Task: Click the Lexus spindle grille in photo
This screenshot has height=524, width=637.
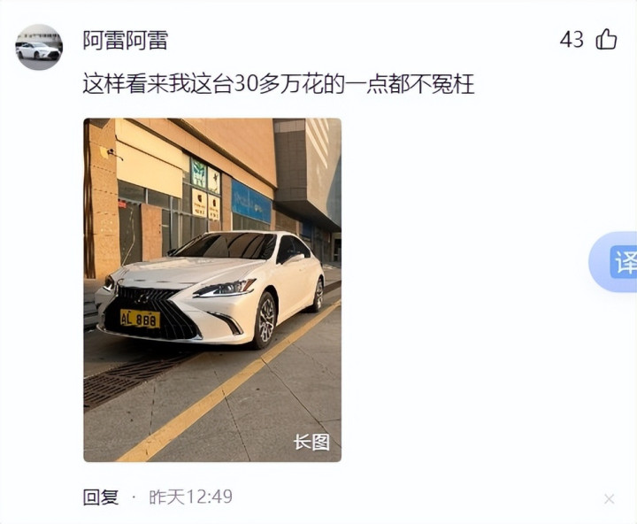Action: point(151,312)
